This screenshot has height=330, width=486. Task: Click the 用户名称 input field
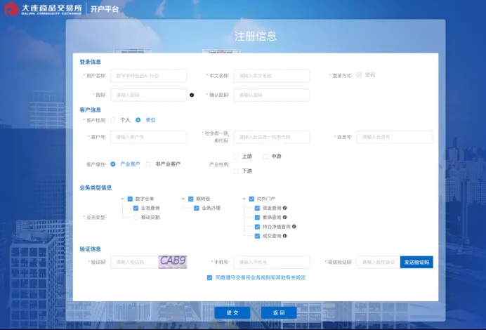click(x=148, y=76)
